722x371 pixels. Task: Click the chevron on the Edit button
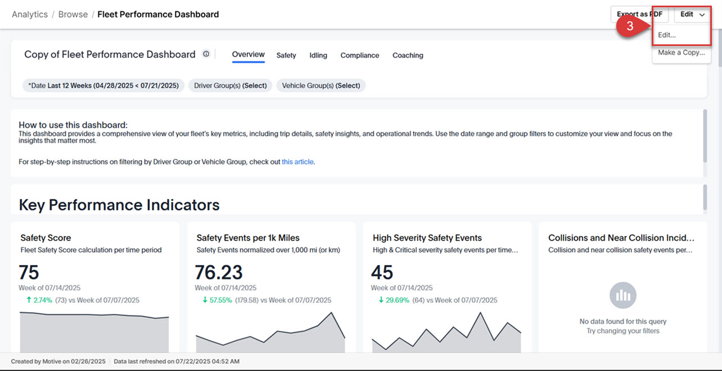pos(702,14)
